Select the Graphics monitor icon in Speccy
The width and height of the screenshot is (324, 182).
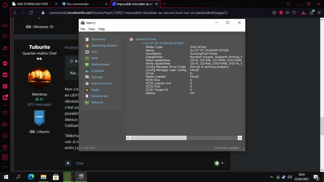coord(87,71)
